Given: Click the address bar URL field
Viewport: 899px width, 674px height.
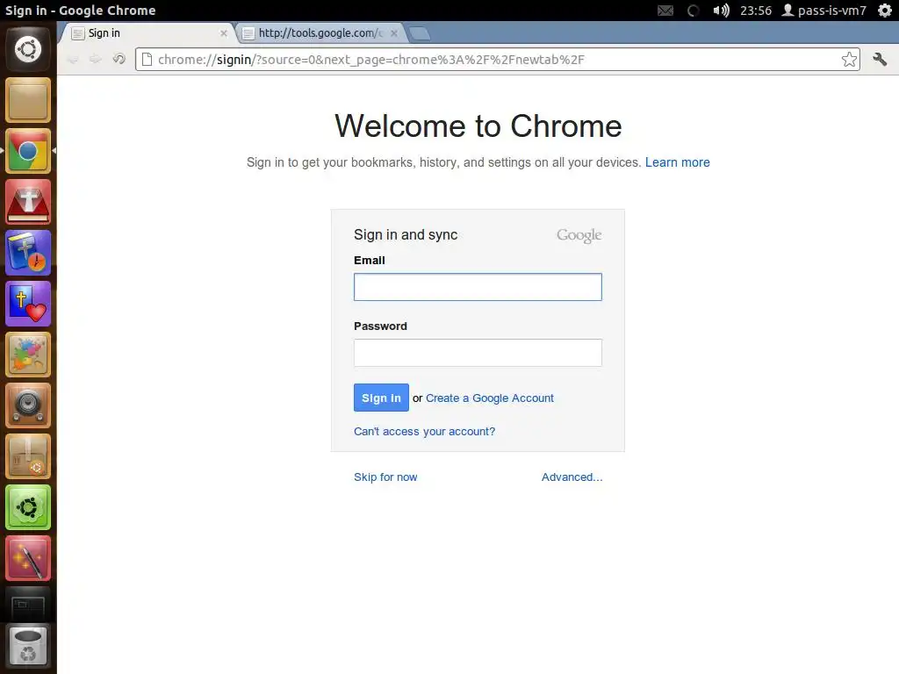Looking at the screenshot, I should 496,60.
